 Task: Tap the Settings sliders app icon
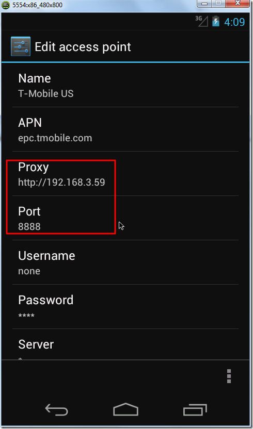[21, 46]
